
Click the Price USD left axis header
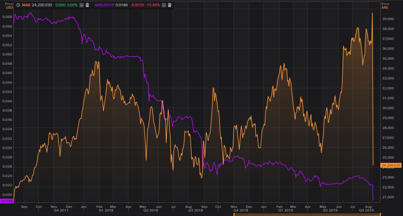pyautogui.click(x=9, y=6)
